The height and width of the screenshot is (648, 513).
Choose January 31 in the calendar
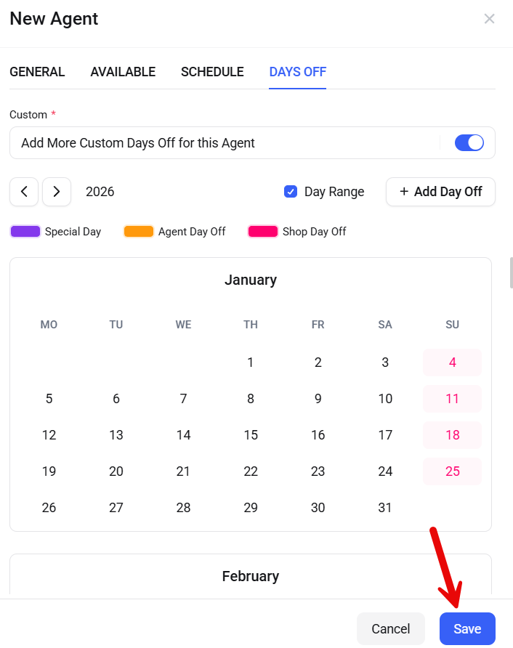385,508
